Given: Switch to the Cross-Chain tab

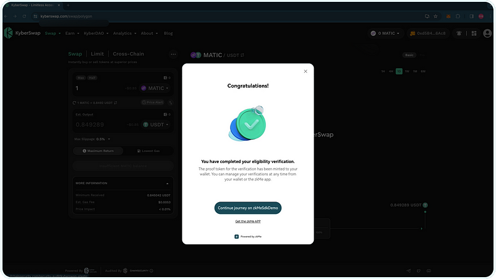Looking at the screenshot, I should (128, 54).
